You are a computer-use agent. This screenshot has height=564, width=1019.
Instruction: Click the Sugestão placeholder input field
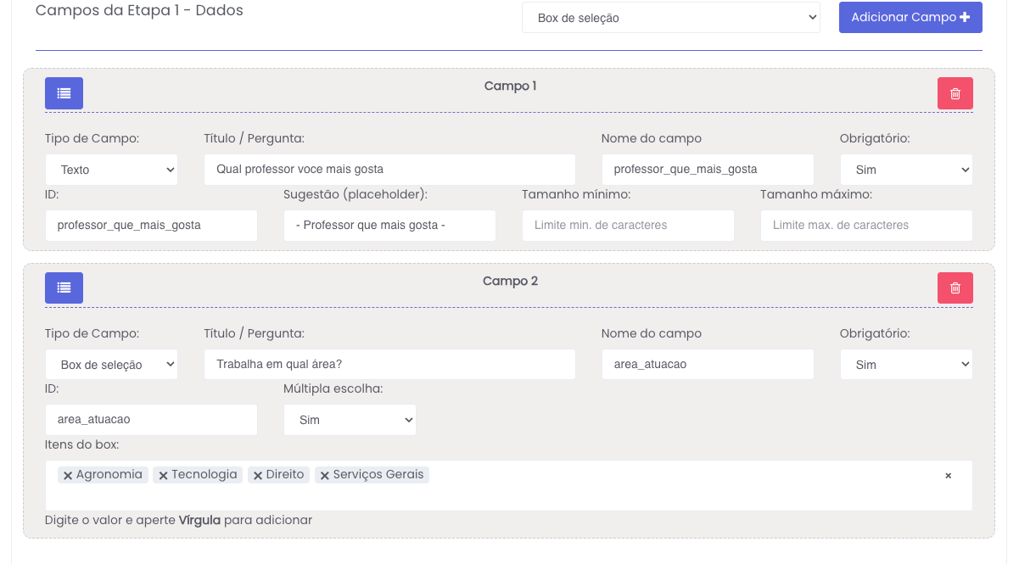click(389, 226)
